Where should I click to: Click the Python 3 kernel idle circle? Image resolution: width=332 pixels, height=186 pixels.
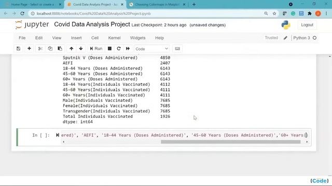pyautogui.click(x=315, y=38)
